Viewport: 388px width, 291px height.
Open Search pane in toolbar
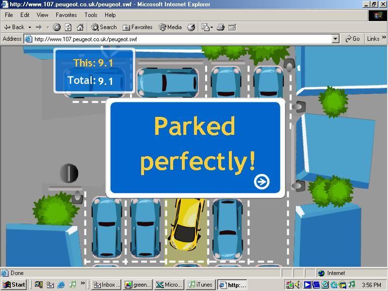coord(104,28)
